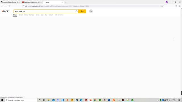Click the Windows taskbar search box
The width and height of the screenshot is (182, 102).
point(21,100)
